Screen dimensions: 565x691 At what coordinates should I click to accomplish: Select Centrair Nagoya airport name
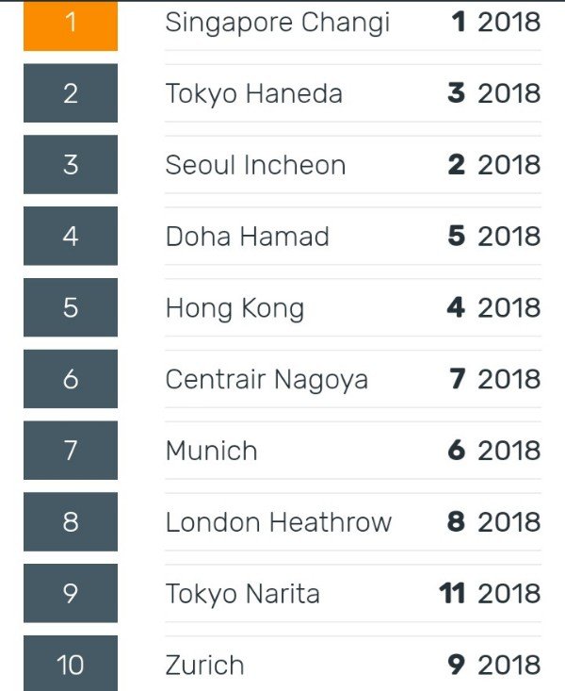coord(266,380)
